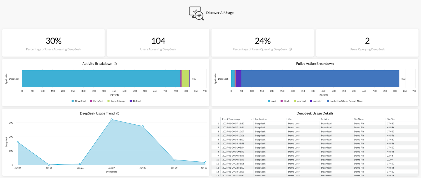Screen dimensions: 421x178
Task: Click the 822 total label in Policy Action Breakdown
Action: point(403,79)
